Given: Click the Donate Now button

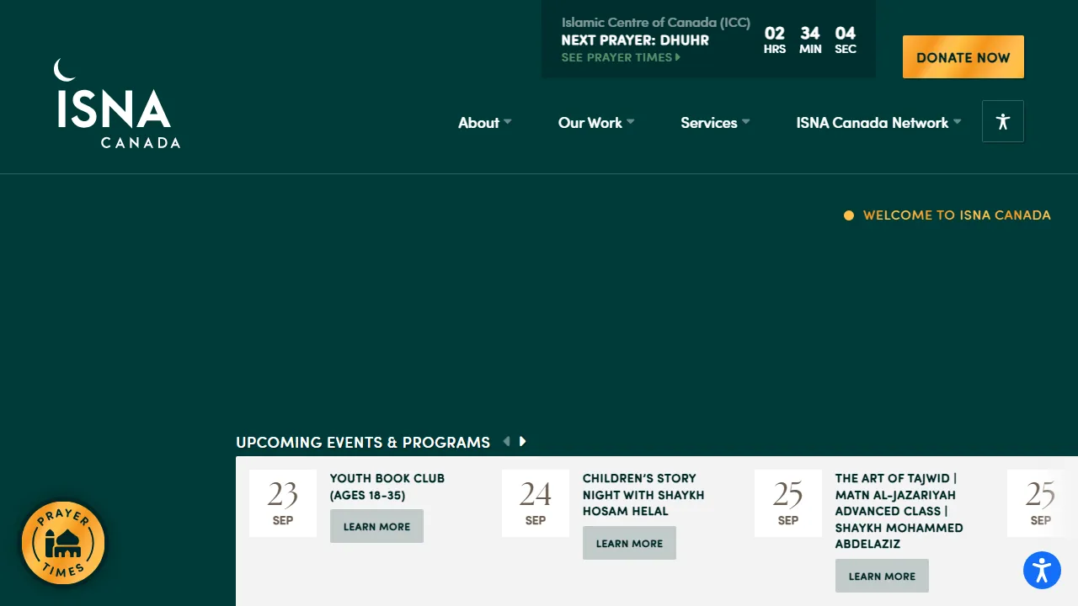Looking at the screenshot, I should click(x=963, y=57).
